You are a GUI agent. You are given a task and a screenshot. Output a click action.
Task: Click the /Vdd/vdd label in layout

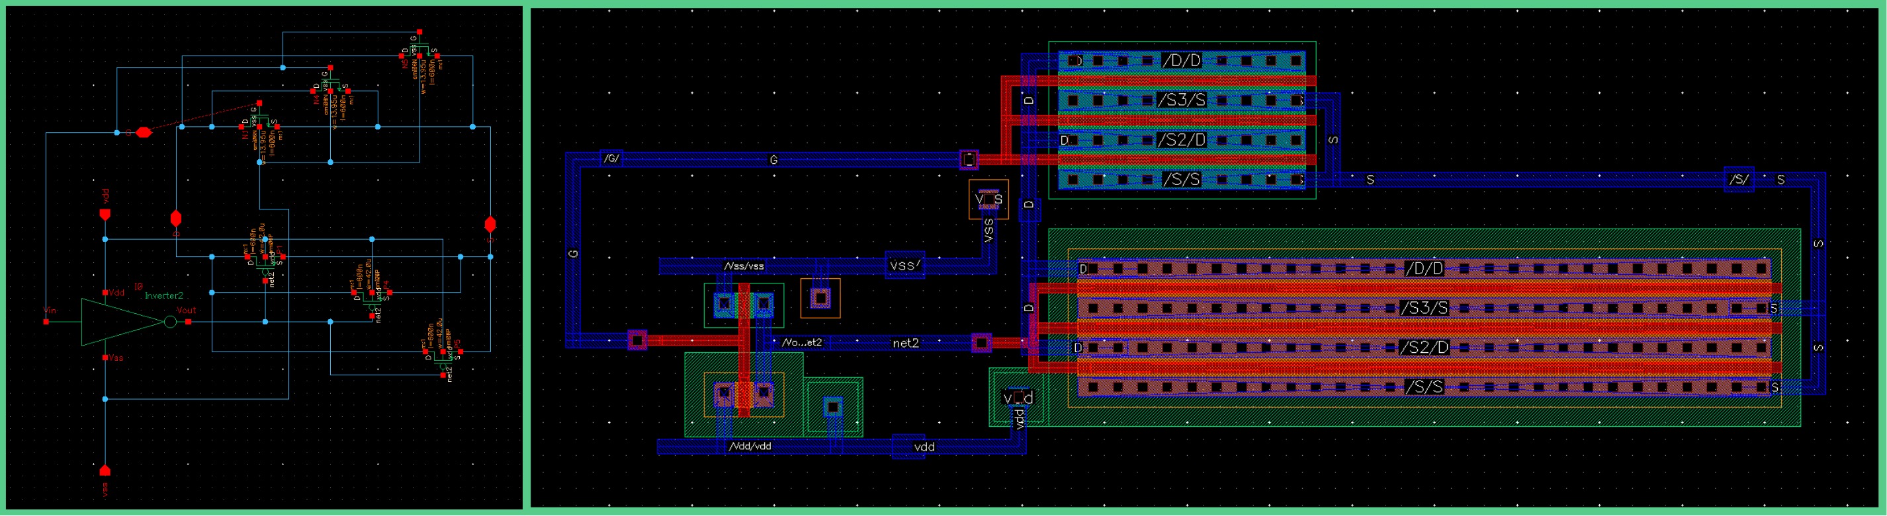[750, 446]
